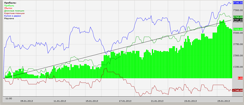Viewport: 244px width, 105px height.
Task: Click the 17.01.2013 date on time axis
Action: pyautogui.click(x=125, y=101)
